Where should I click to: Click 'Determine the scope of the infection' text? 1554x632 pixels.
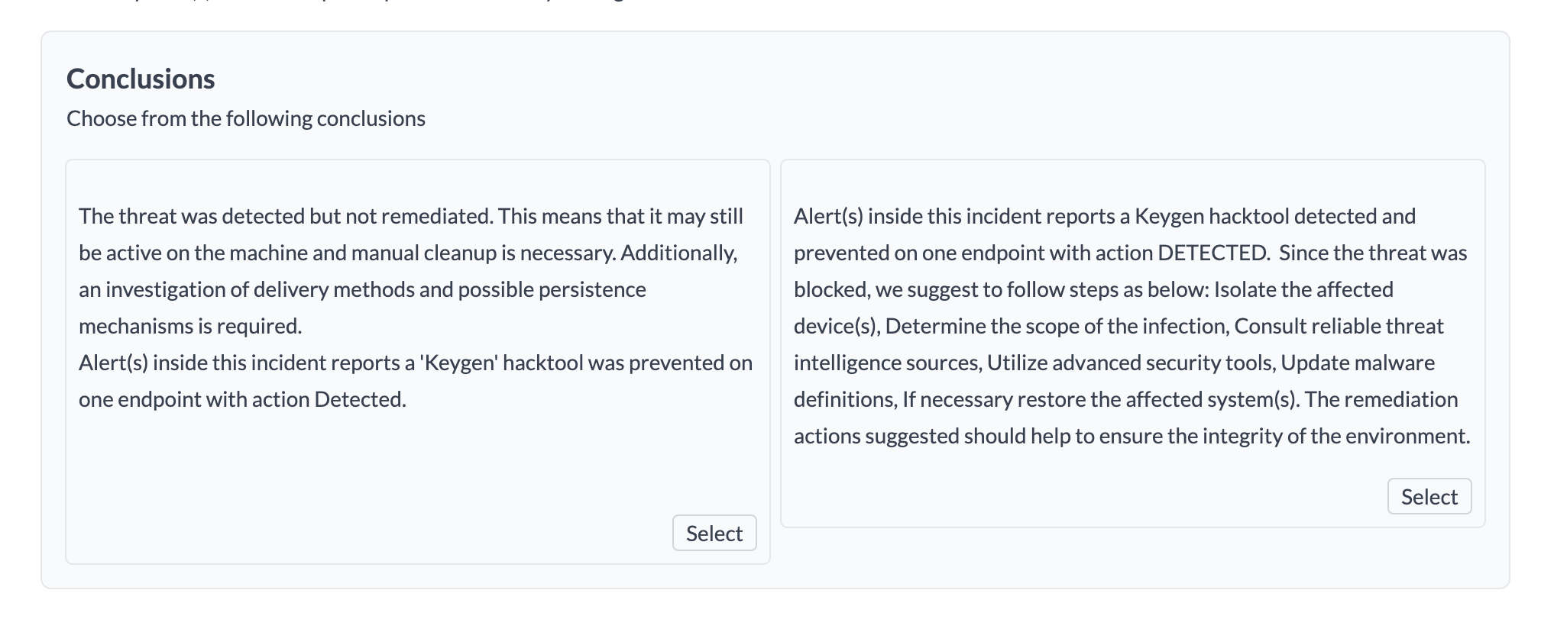[1056, 326]
